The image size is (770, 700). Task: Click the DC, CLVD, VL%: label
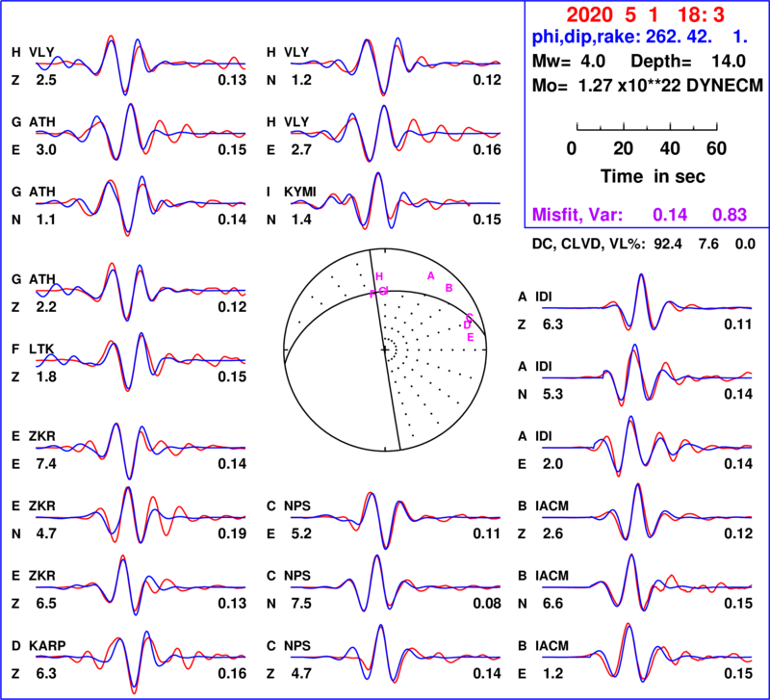click(x=589, y=245)
